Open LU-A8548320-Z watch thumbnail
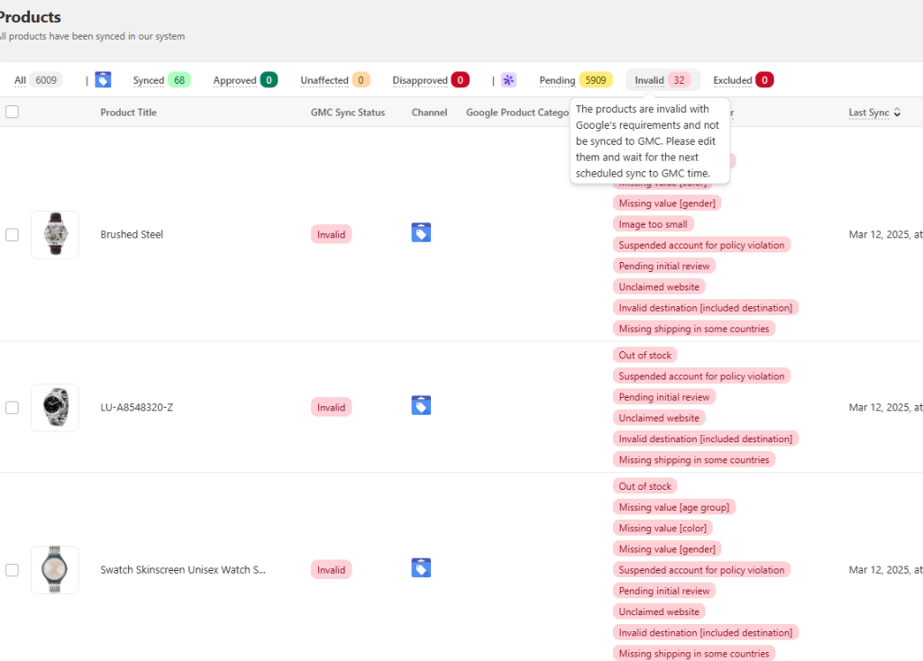This screenshot has width=923, height=661. [x=55, y=408]
